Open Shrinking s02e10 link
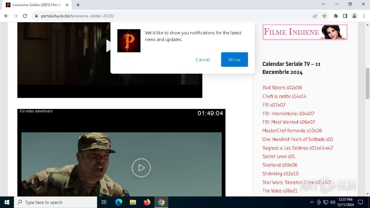The height and width of the screenshot is (208, 370). pyautogui.click(x=280, y=174)
